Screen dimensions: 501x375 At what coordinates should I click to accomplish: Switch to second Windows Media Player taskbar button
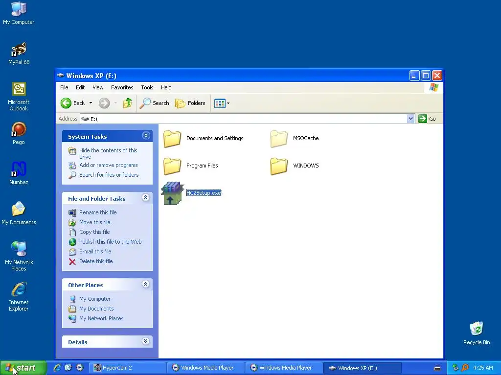[284, 368]
